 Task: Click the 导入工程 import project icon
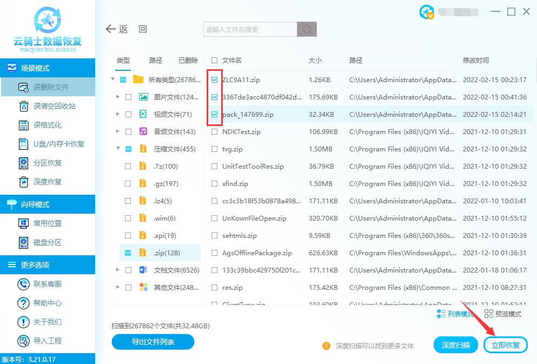(23, 341)
